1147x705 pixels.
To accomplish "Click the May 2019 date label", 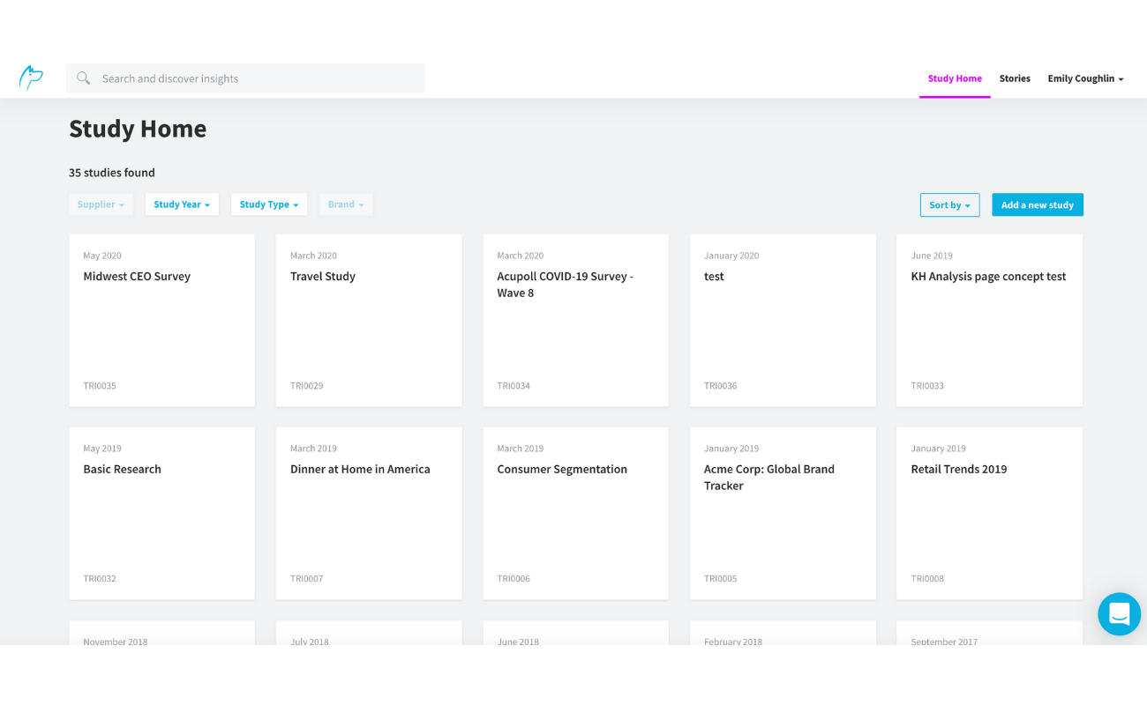I will [x=102, y=449].
